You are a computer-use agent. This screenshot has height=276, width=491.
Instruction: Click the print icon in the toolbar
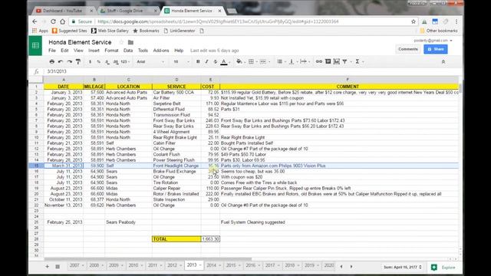52,61
